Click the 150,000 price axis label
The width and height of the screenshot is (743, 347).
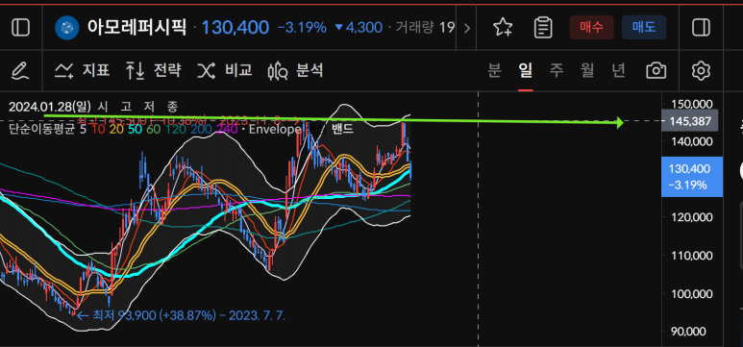691,104
